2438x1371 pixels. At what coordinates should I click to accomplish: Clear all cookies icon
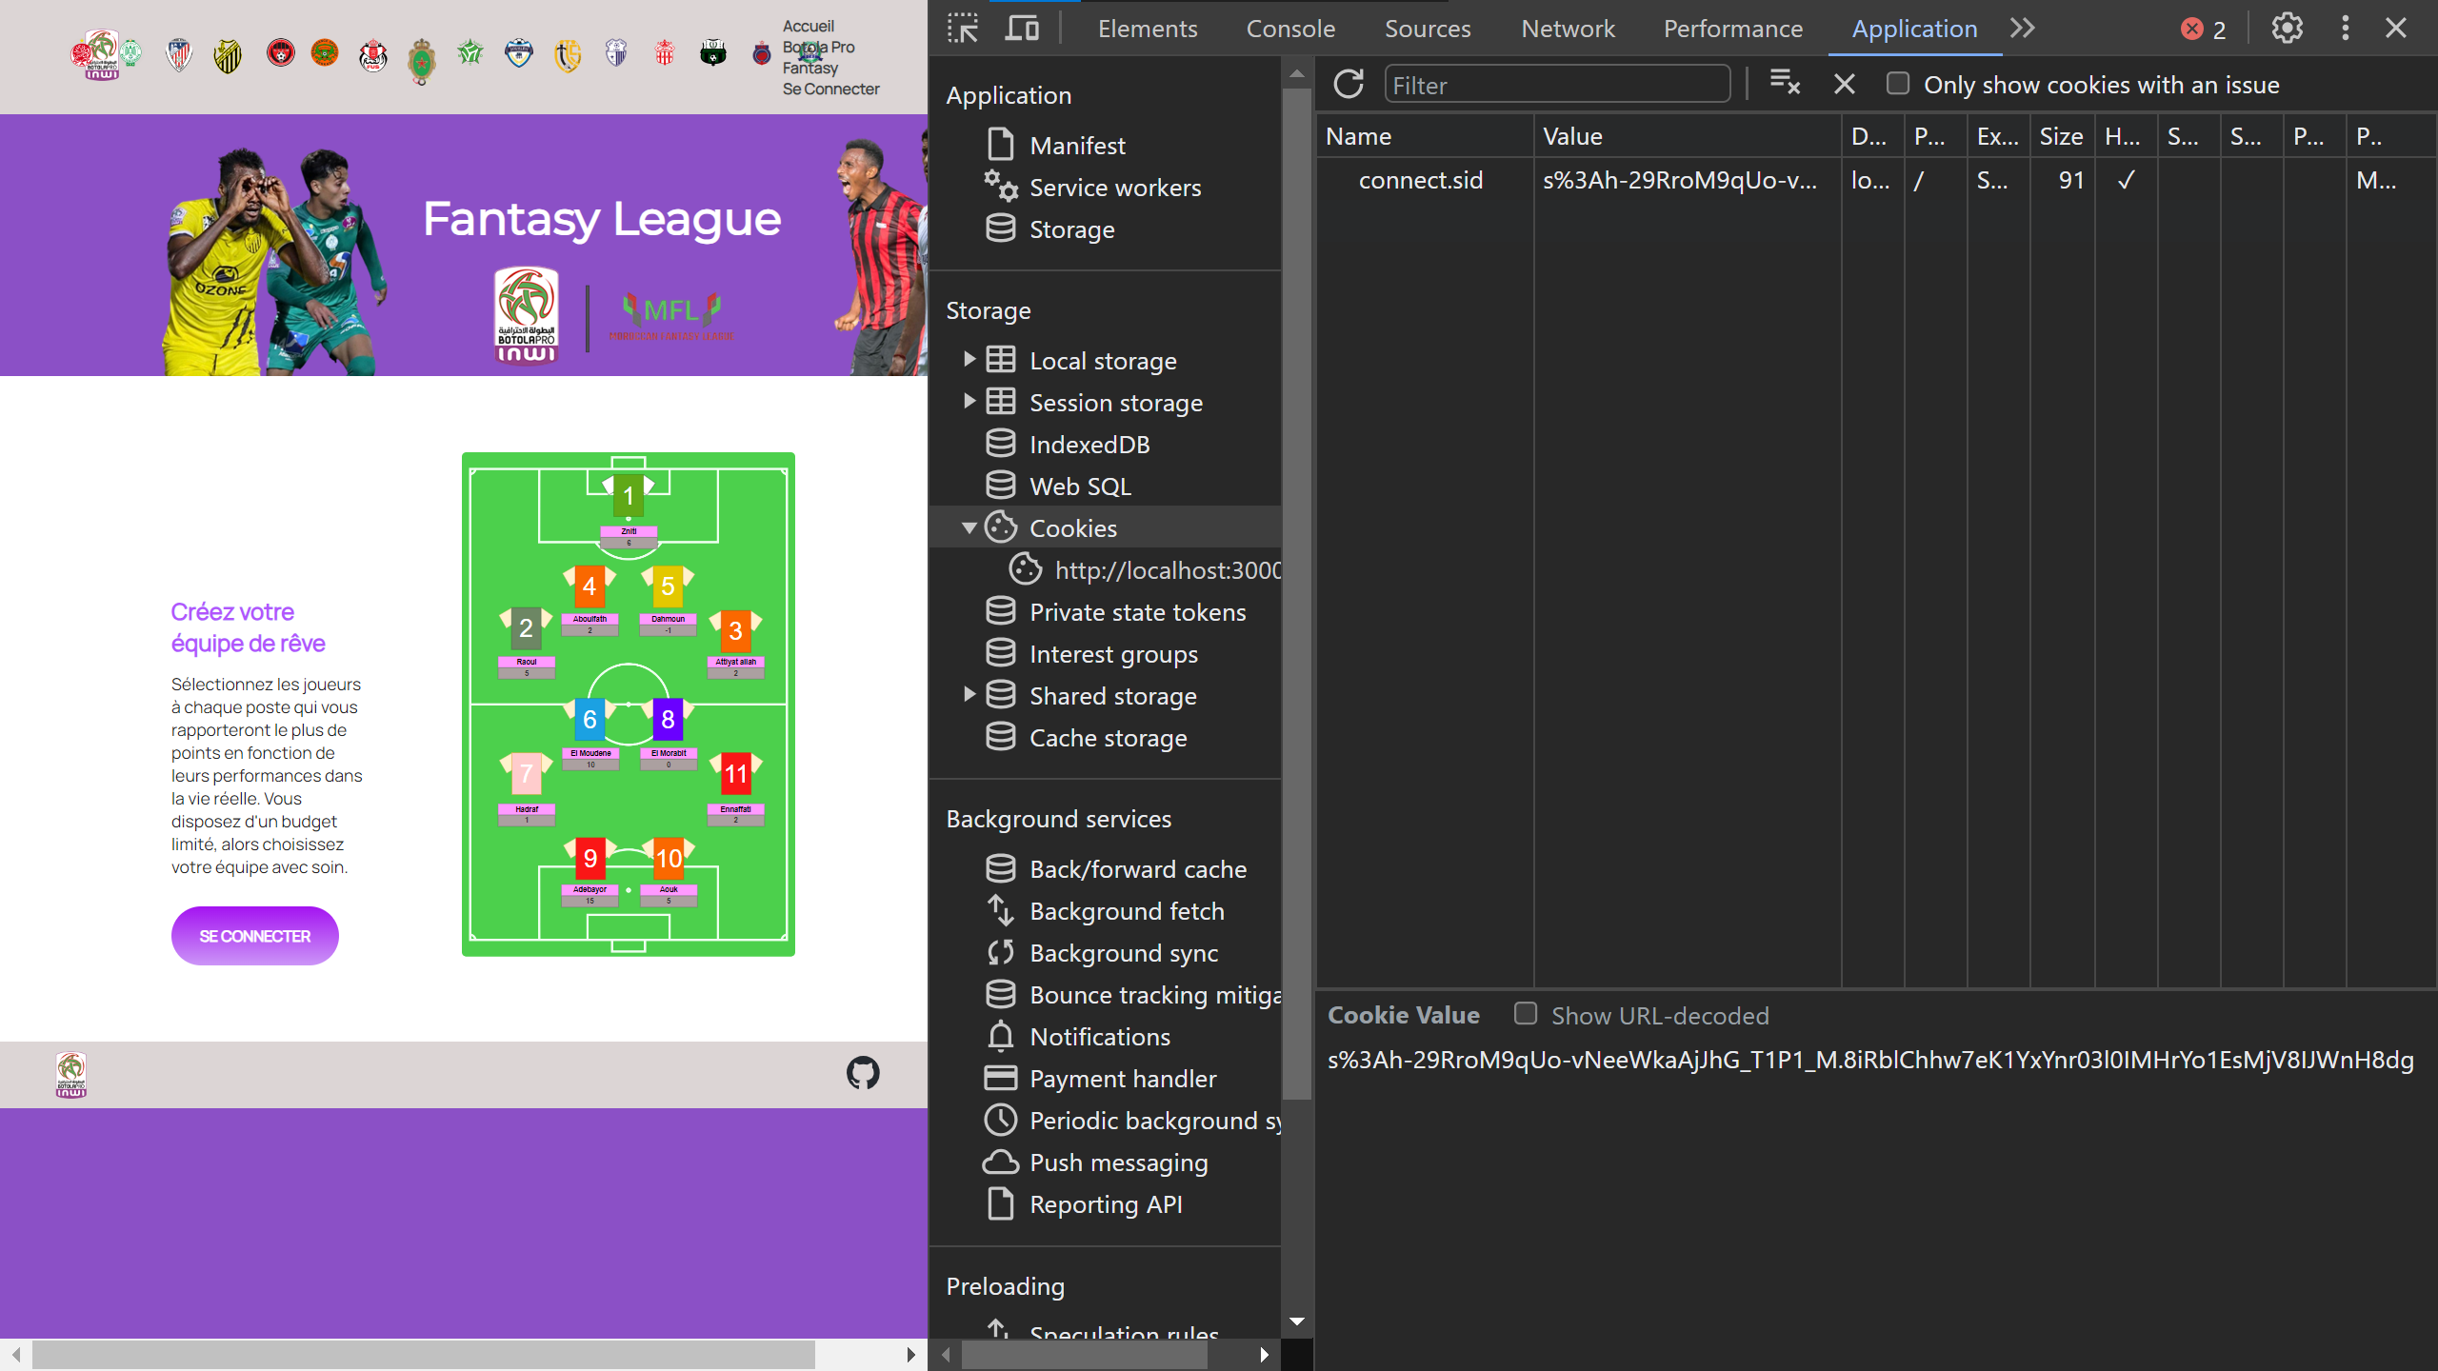1784,84
